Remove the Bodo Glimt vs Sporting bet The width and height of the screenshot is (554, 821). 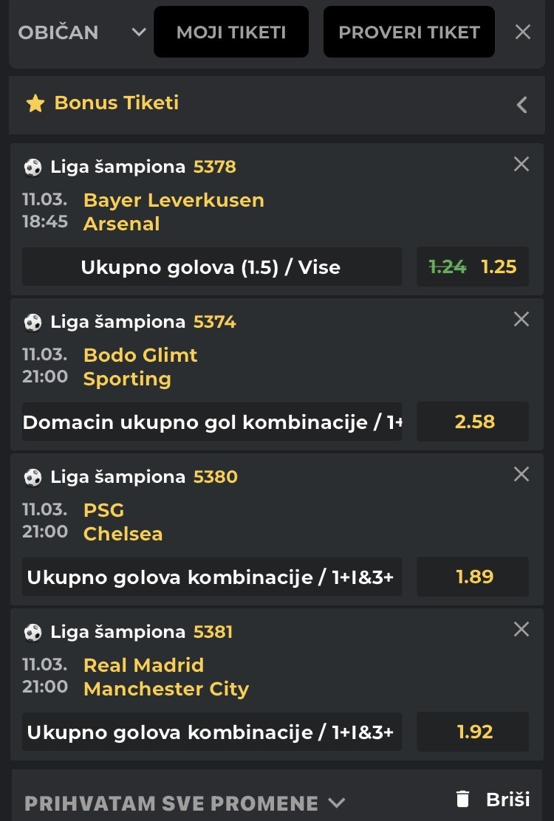521,319
